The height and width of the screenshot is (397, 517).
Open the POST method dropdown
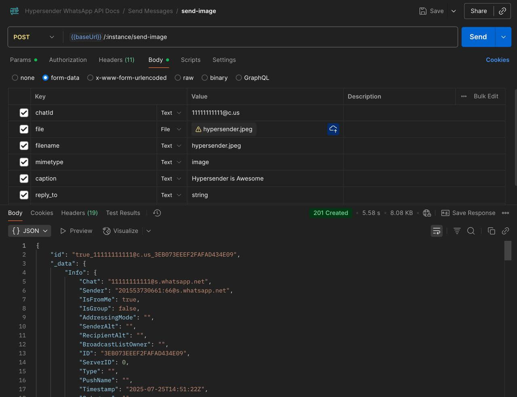[34, 37]
